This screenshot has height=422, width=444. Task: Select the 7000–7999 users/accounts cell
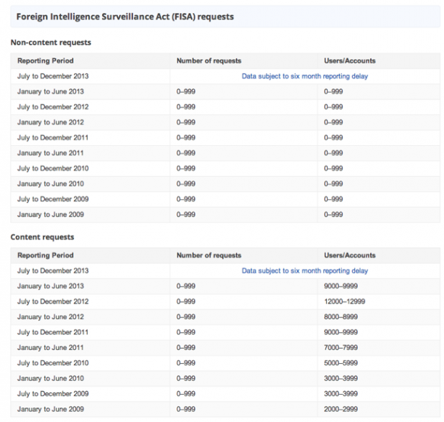pyautogui.click(x=341, y=347)
